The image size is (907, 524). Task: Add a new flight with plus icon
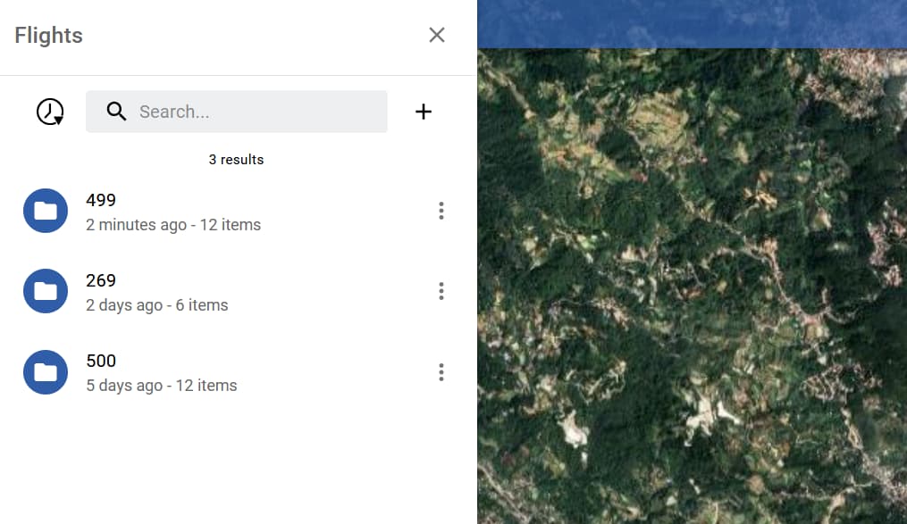pyautogui.click(x=424, y=112)
